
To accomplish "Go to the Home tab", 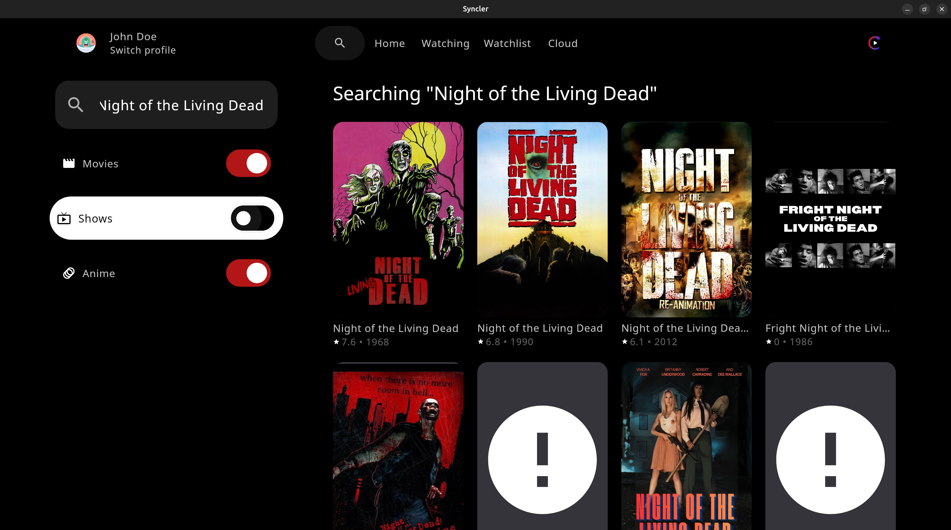I will click(389, 43).
